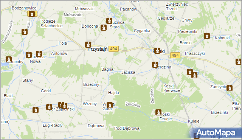Click the church icon at Zamłynie
The image size is (242, 140).
tap(230, 88)
